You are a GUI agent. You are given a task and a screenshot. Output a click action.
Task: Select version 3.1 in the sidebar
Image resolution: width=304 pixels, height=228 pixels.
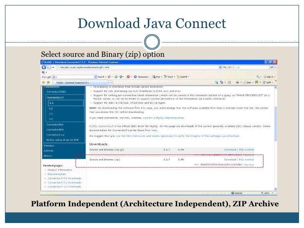(51, 114)
